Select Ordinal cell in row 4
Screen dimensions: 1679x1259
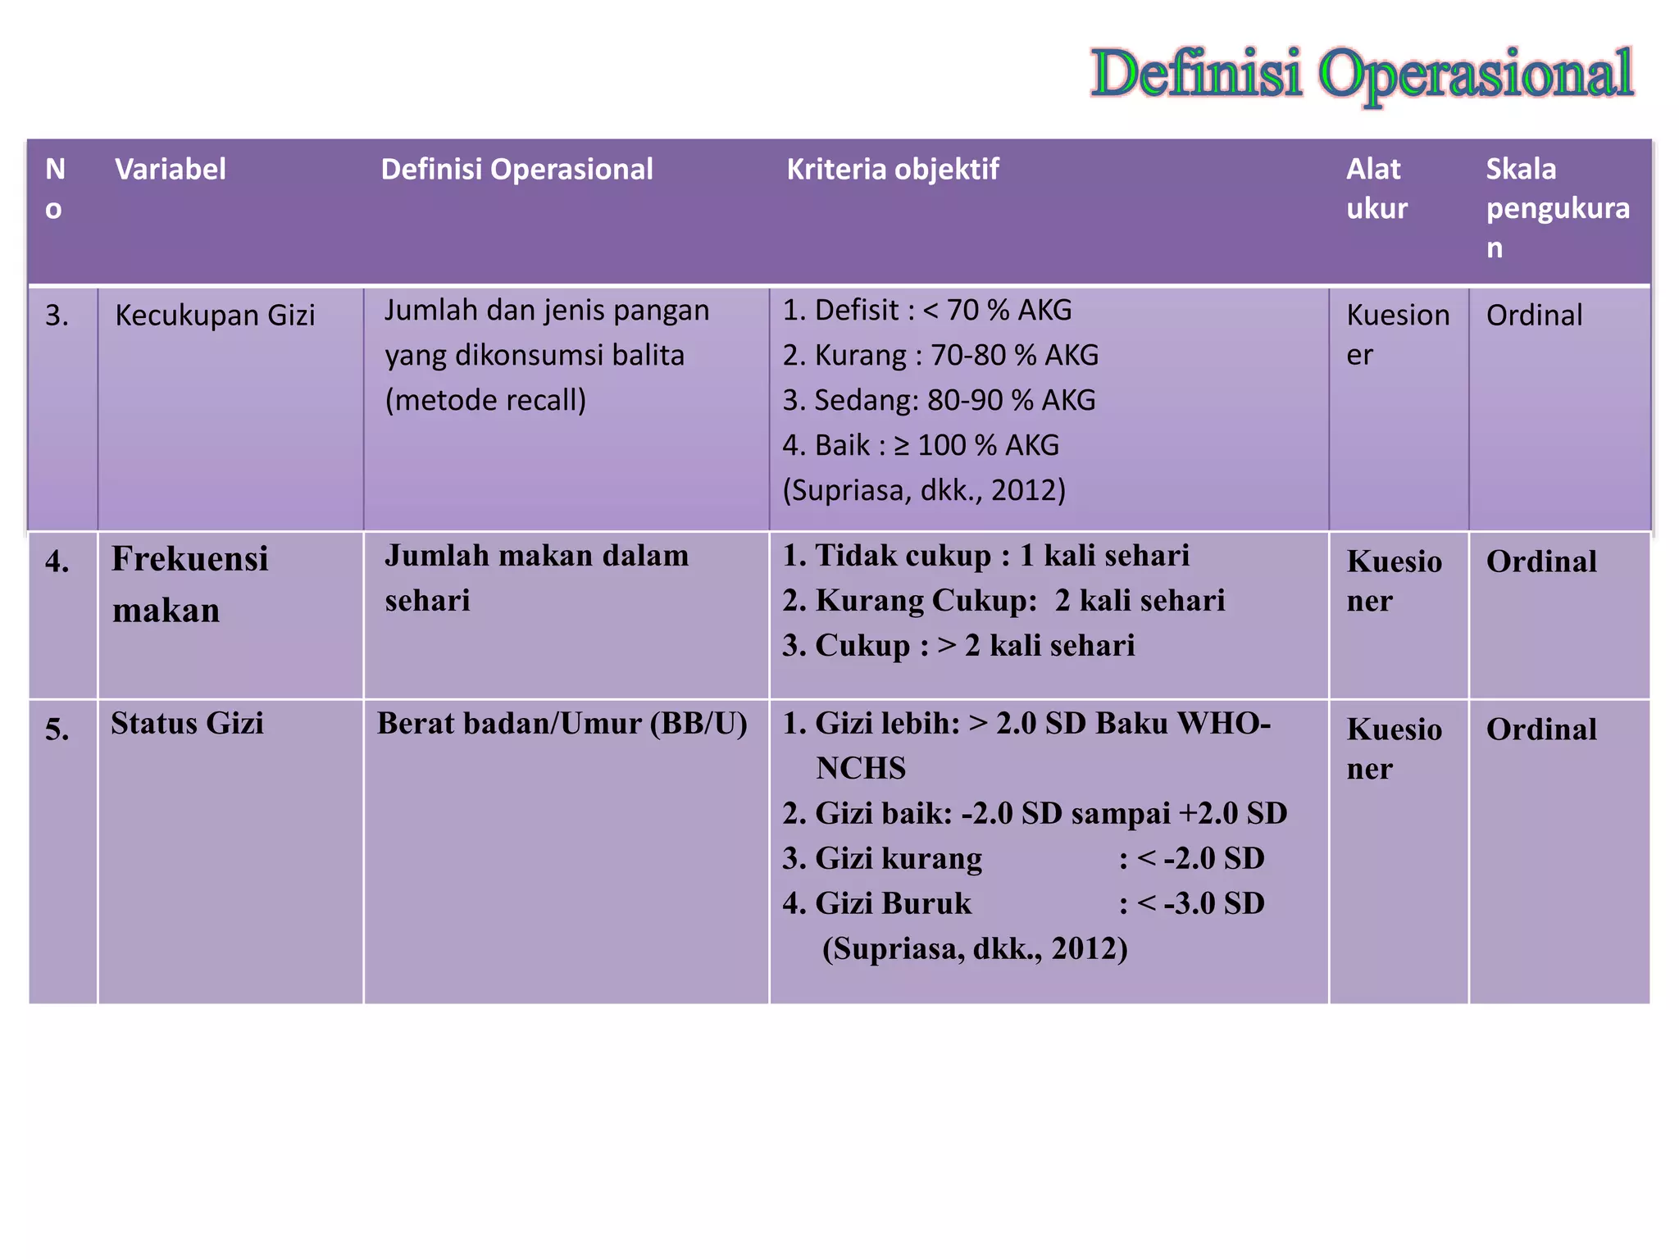(1541, 562)
